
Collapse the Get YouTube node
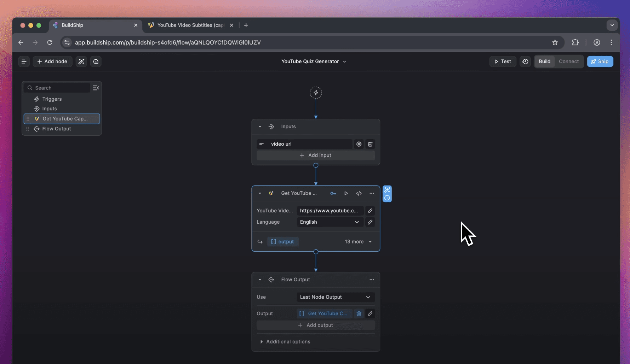coord(260,193)
